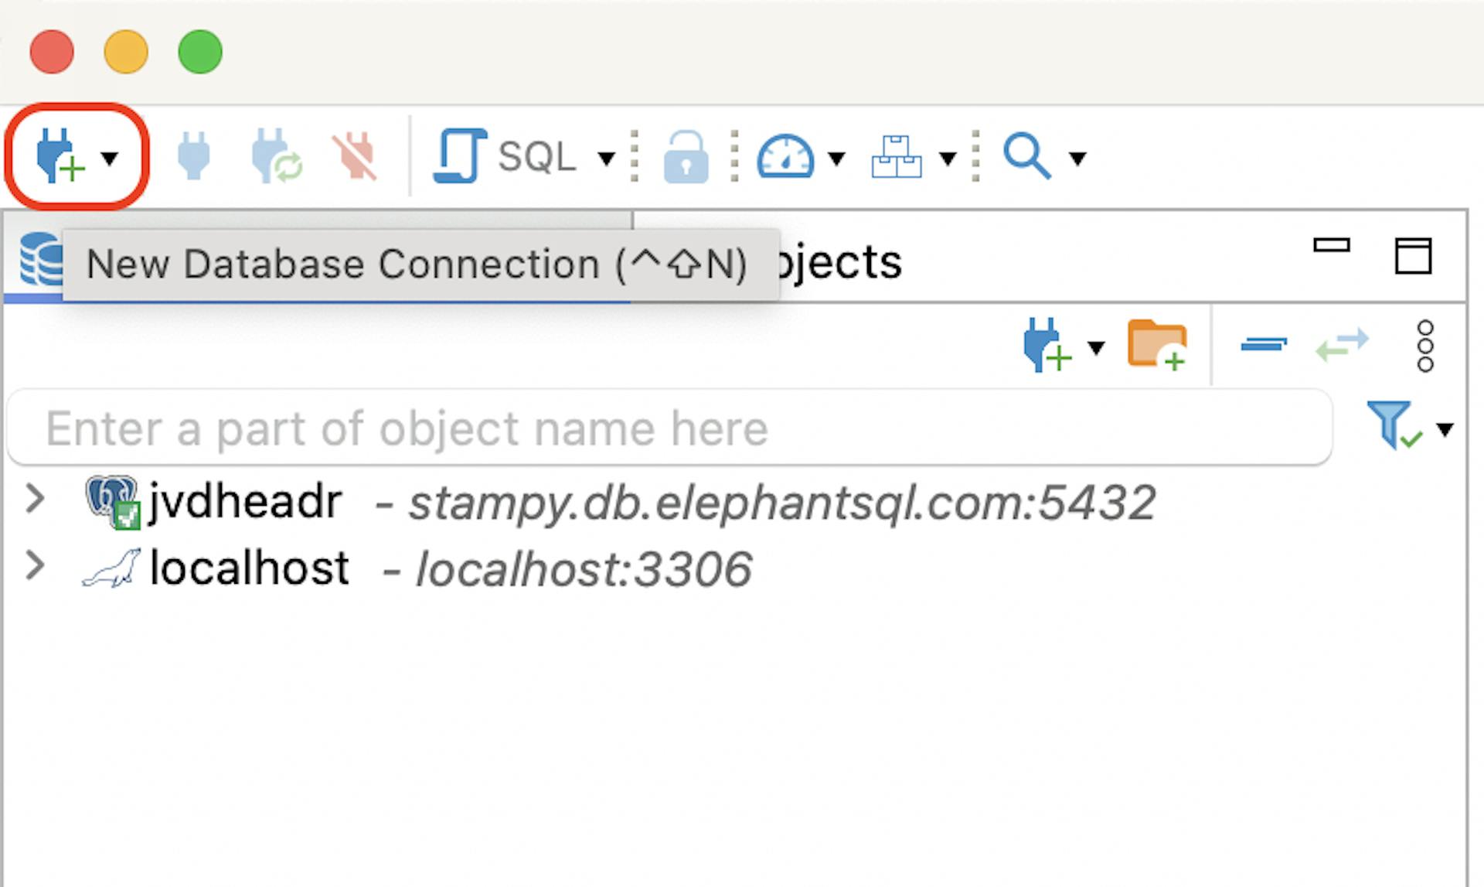Click the magnifier search icon
This screenshot has width=1484, height=887.
coord(1026,156)
